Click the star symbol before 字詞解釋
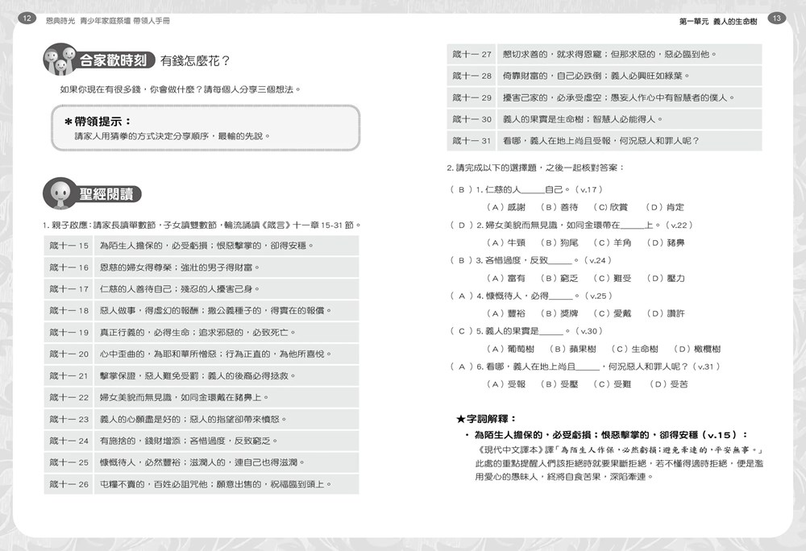 tap(460, 419)
